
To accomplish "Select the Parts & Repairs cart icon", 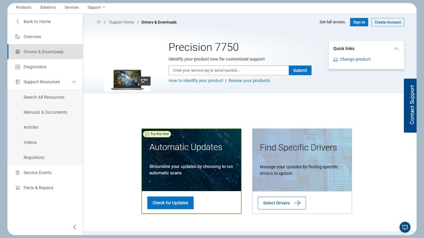I will coord(17,188).
